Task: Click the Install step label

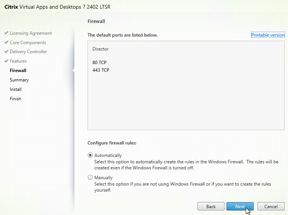Action: click(15, 89)
